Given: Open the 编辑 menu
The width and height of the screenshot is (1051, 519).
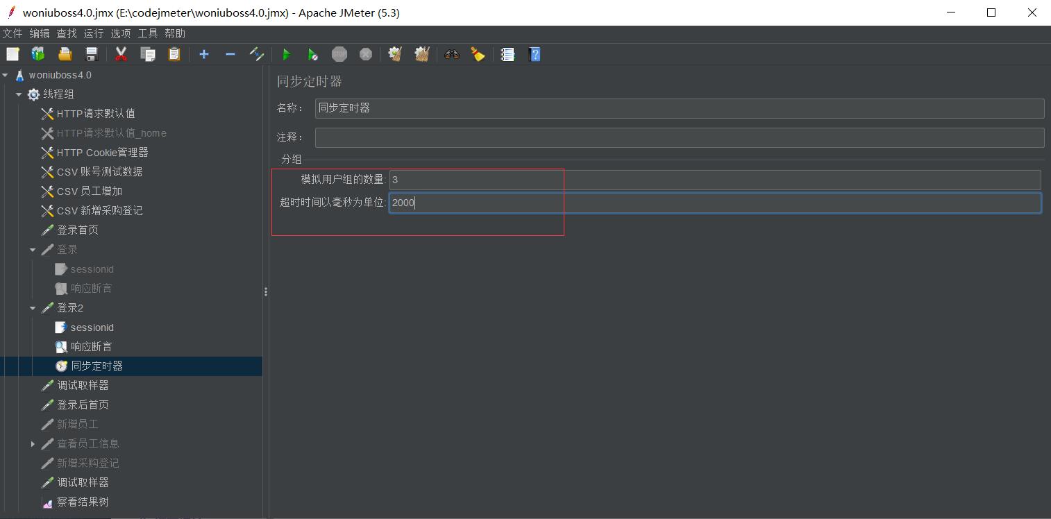Looking at the screenshot, I should pos(40,33).
